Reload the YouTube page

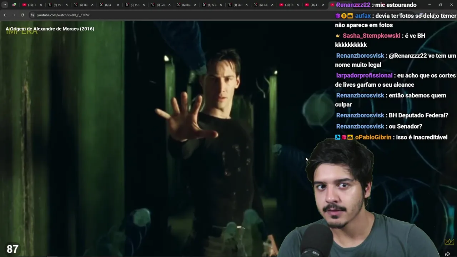tap(22, 15)
